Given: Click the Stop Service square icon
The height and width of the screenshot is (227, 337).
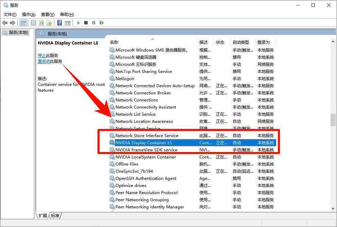Looking at the screenshot, I should [x=86, y=23].
